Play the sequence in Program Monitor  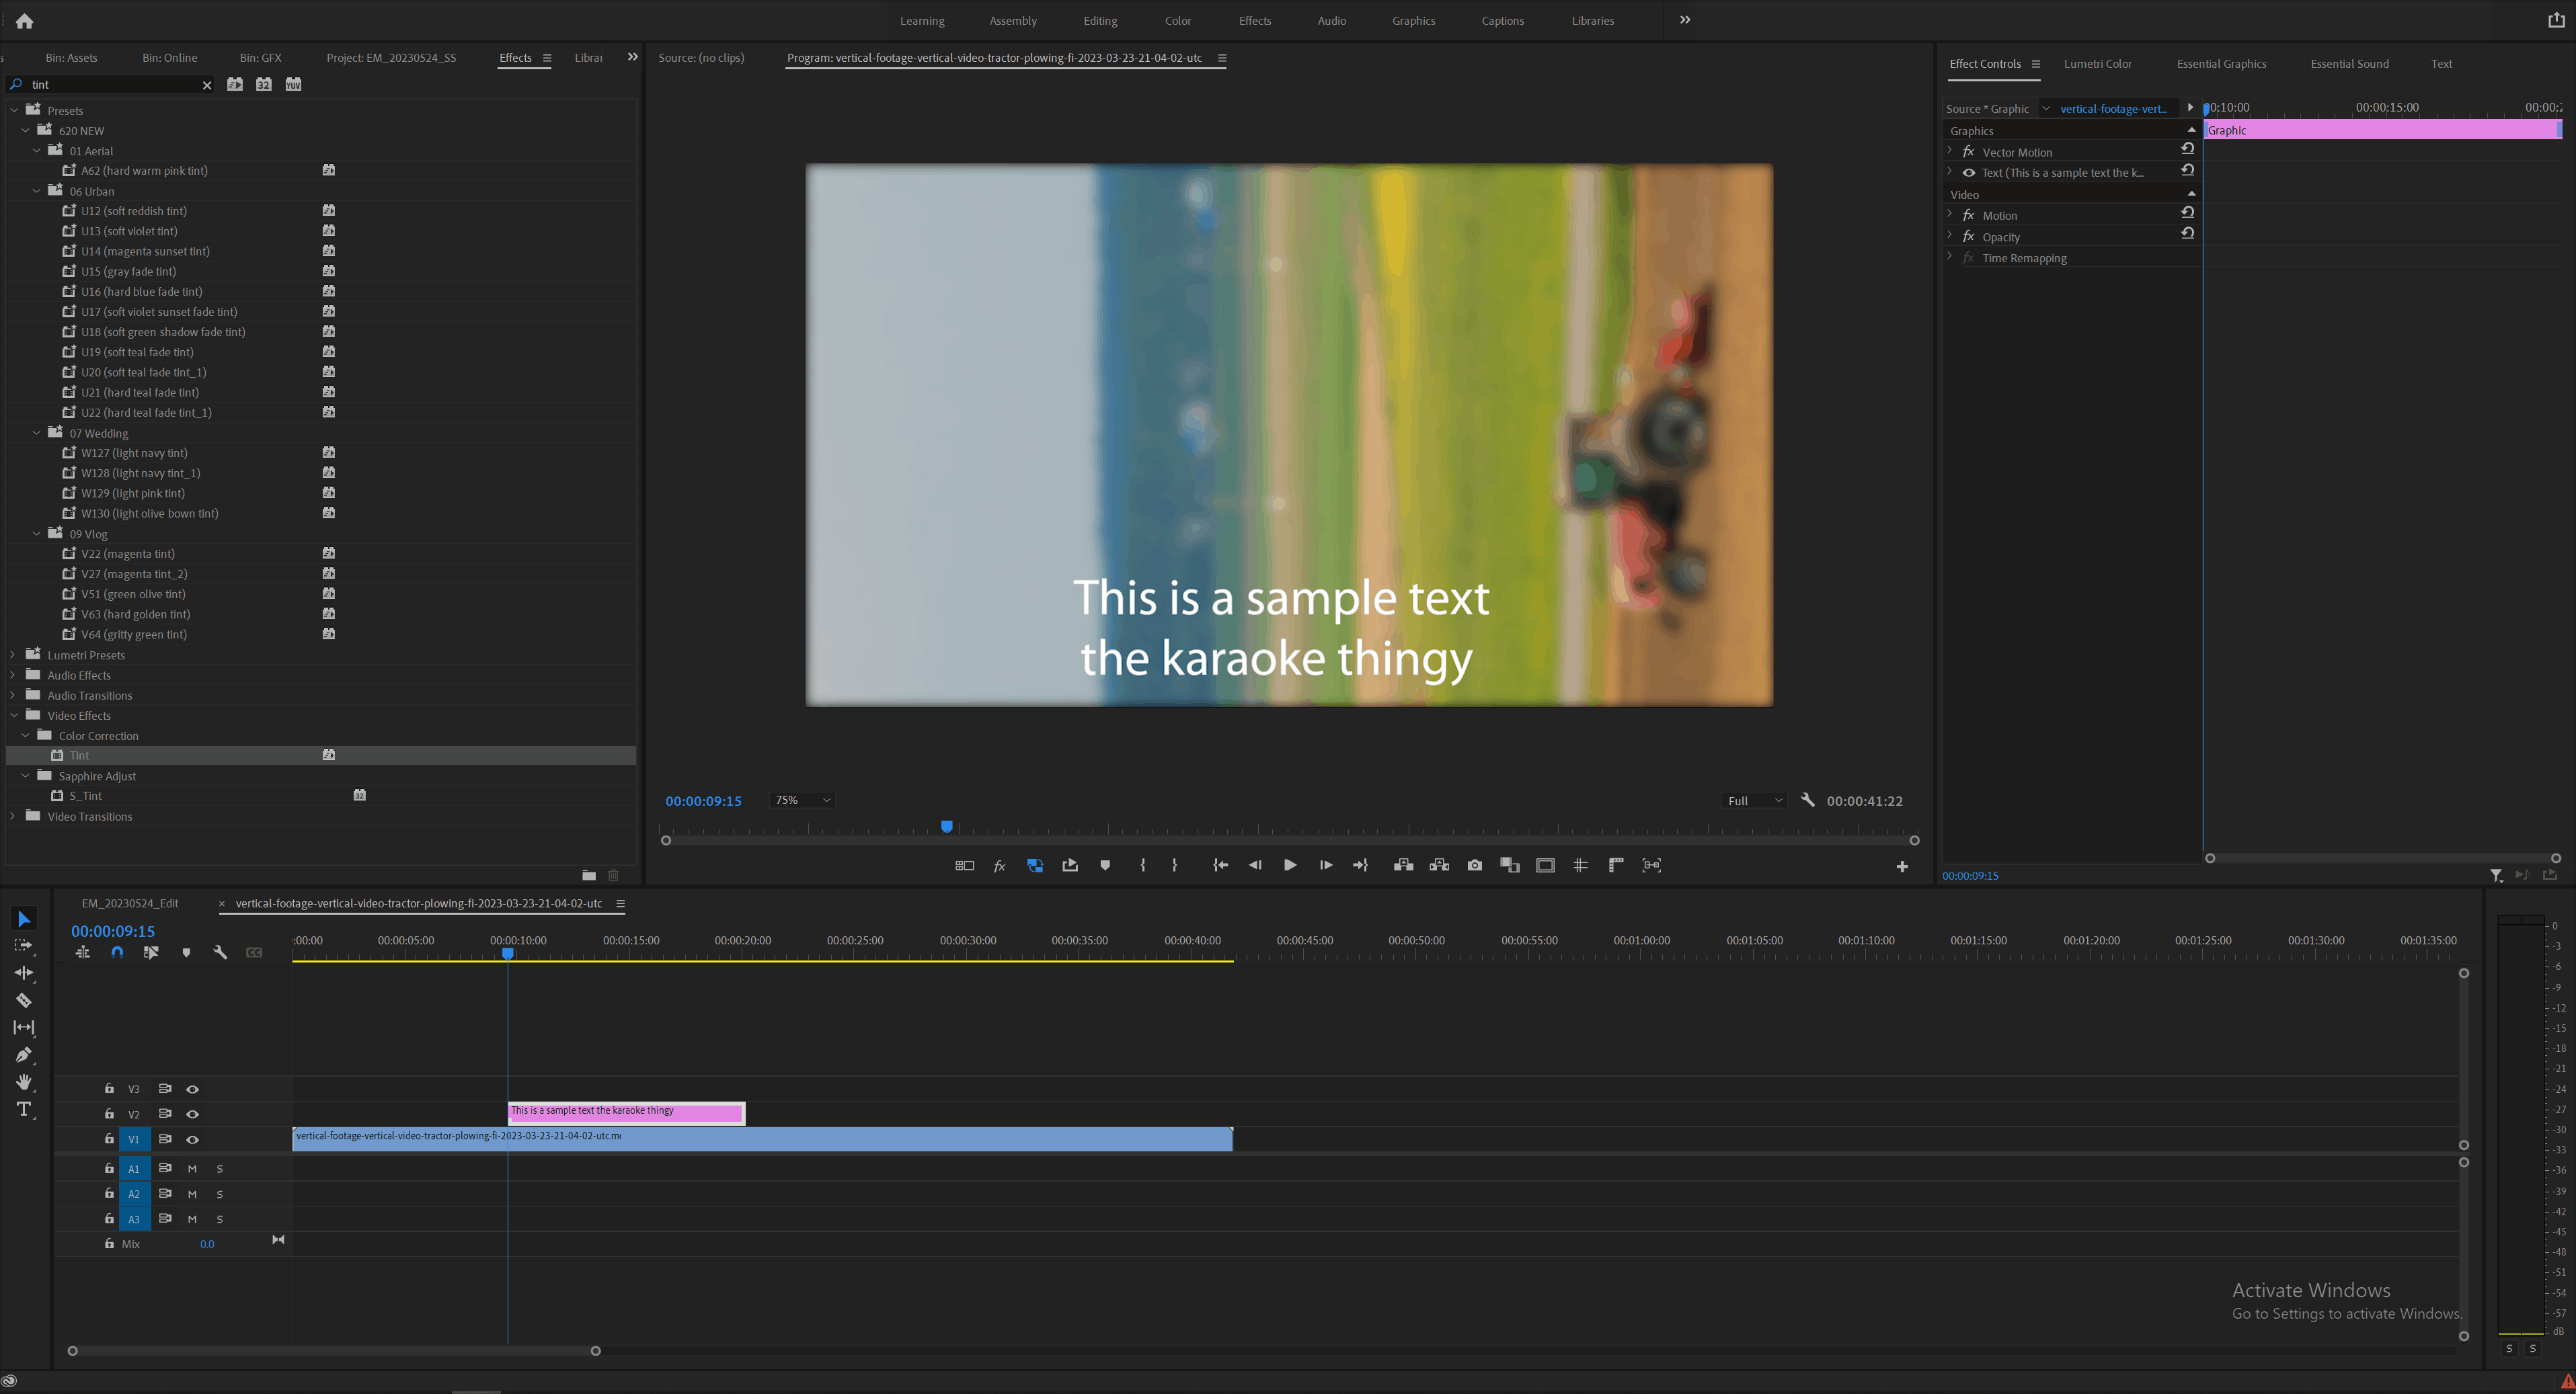click(1290, 866)
